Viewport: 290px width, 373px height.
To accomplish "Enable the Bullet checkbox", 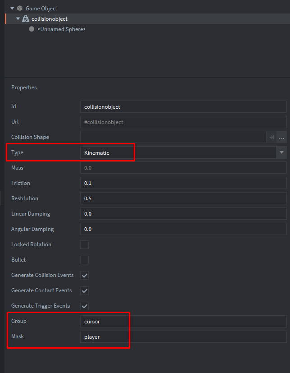I will pos(84,260).
